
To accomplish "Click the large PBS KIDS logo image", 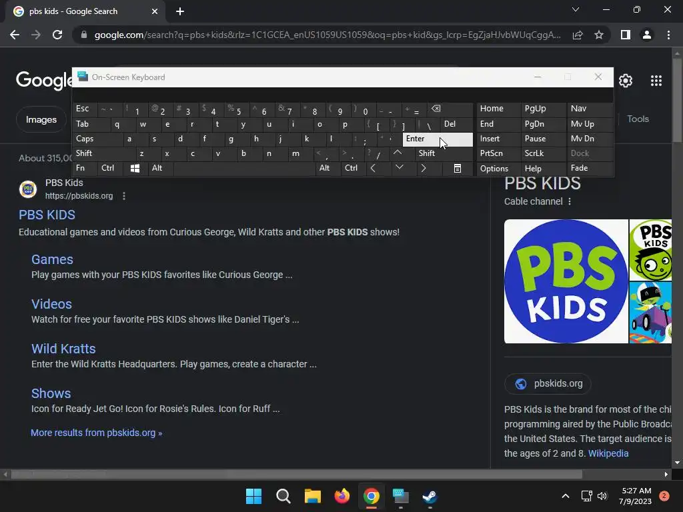I will coord(566,281).
